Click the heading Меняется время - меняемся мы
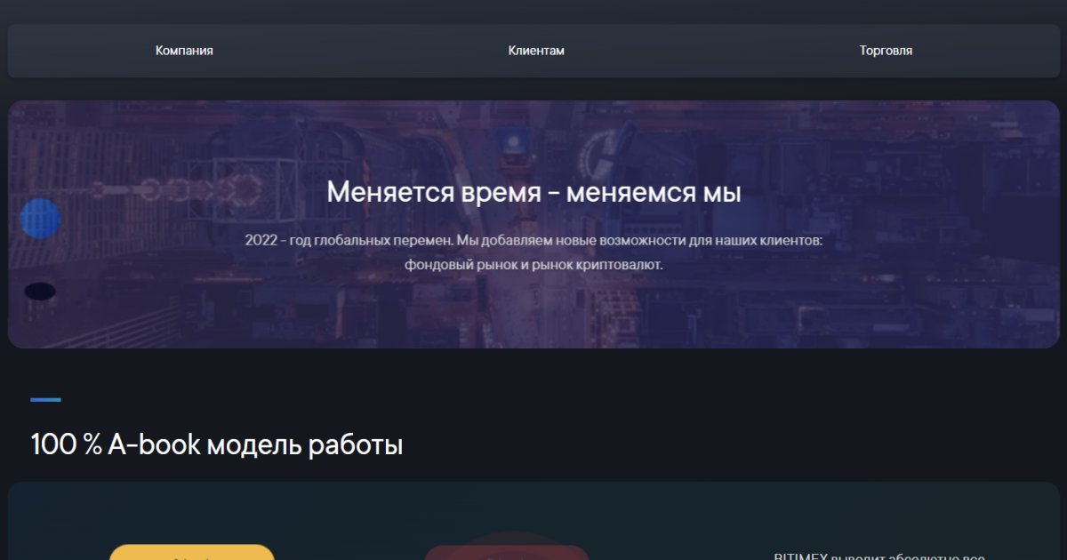Viewport: 1067px width, 560px height. pos(533,192)
